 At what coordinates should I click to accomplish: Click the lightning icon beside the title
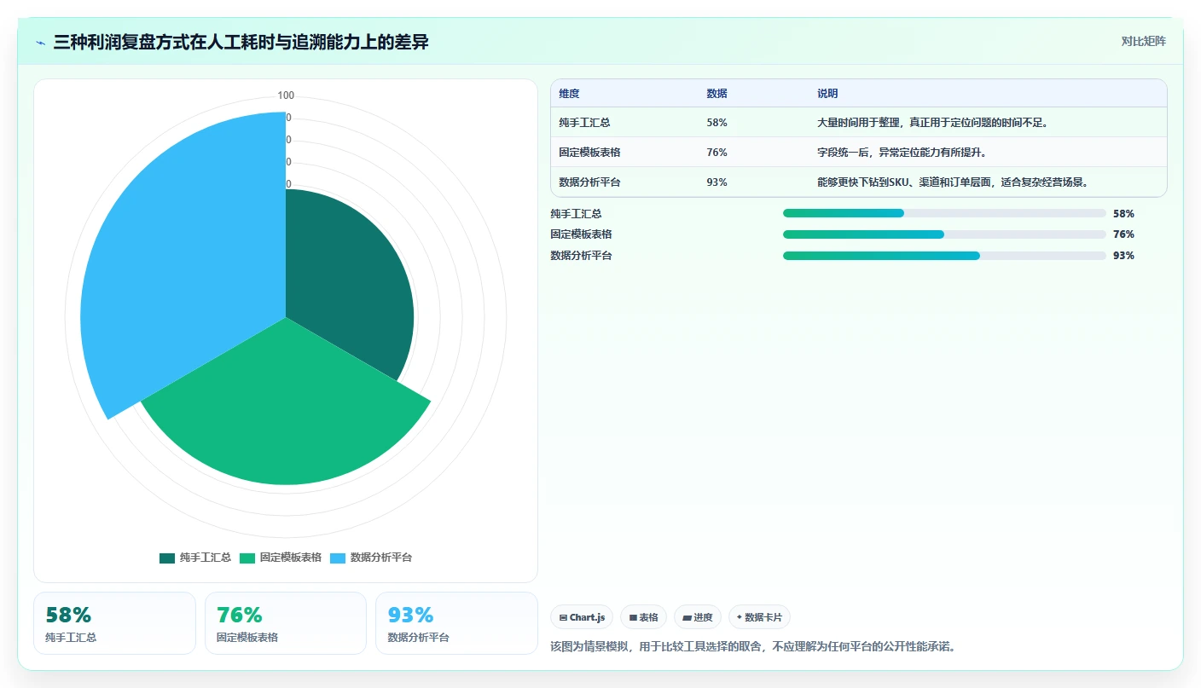click(x=41, y=43)
